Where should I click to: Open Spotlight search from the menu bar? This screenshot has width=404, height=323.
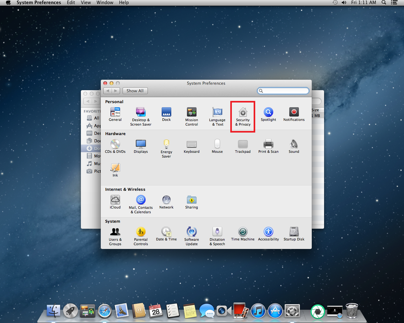[384, 3]
